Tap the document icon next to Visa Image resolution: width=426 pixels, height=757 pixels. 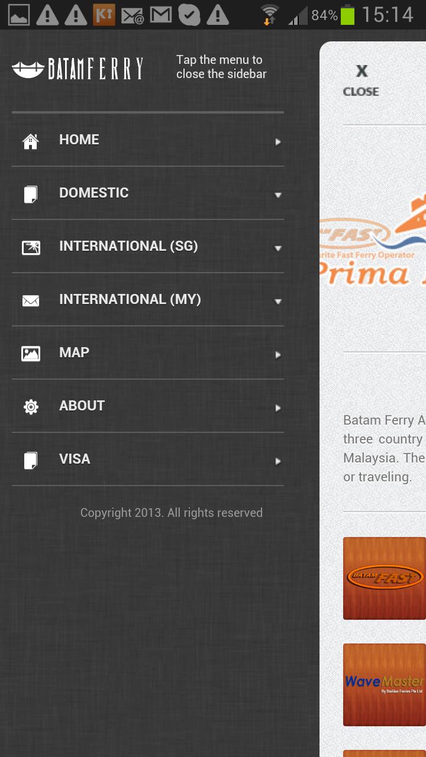[31, 461]
